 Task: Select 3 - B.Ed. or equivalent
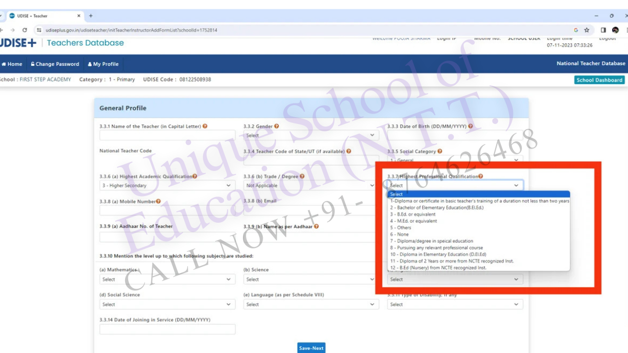(x=479, y=214)
